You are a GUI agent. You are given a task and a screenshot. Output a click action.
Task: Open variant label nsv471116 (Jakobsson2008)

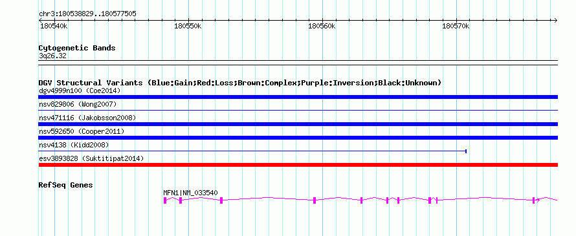87,118
